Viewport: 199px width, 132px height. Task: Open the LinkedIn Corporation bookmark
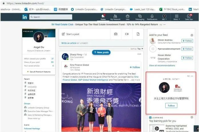pyautogui.click(x=84, y=9)
